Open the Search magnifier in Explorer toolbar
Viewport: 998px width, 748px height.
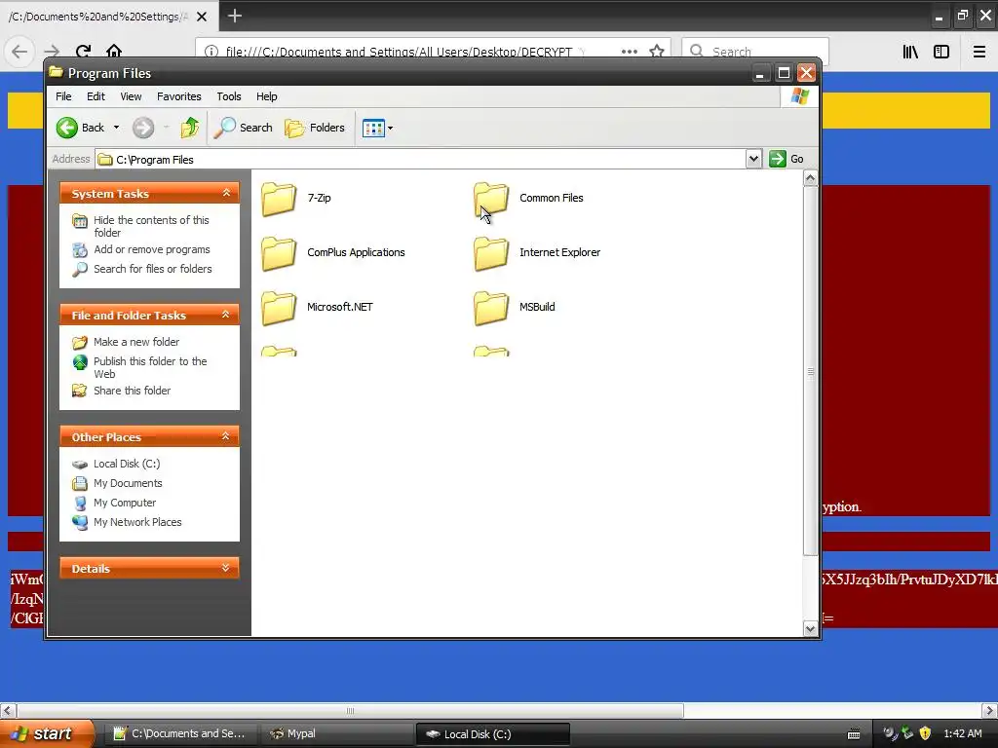coord(244,128)
